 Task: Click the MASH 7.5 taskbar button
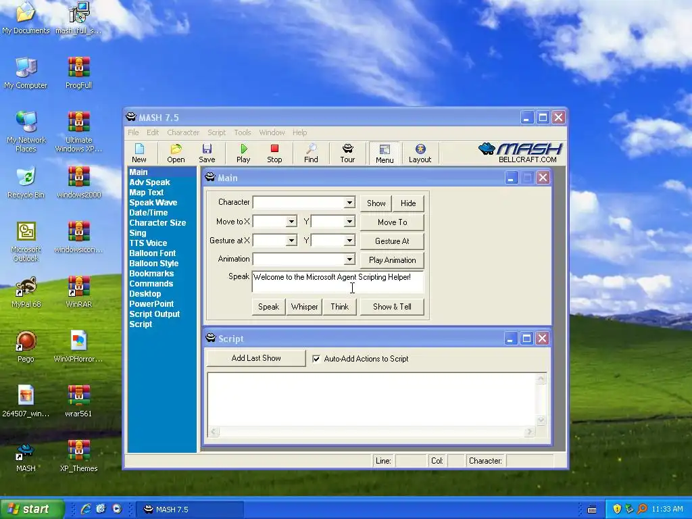[x=189, y=510]
